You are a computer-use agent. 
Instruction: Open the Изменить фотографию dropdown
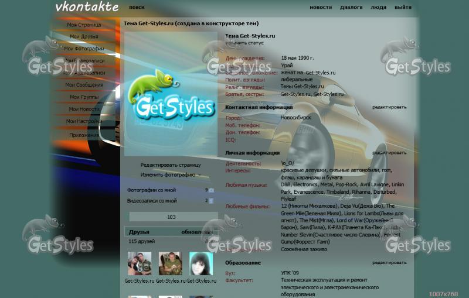point(171,174)
